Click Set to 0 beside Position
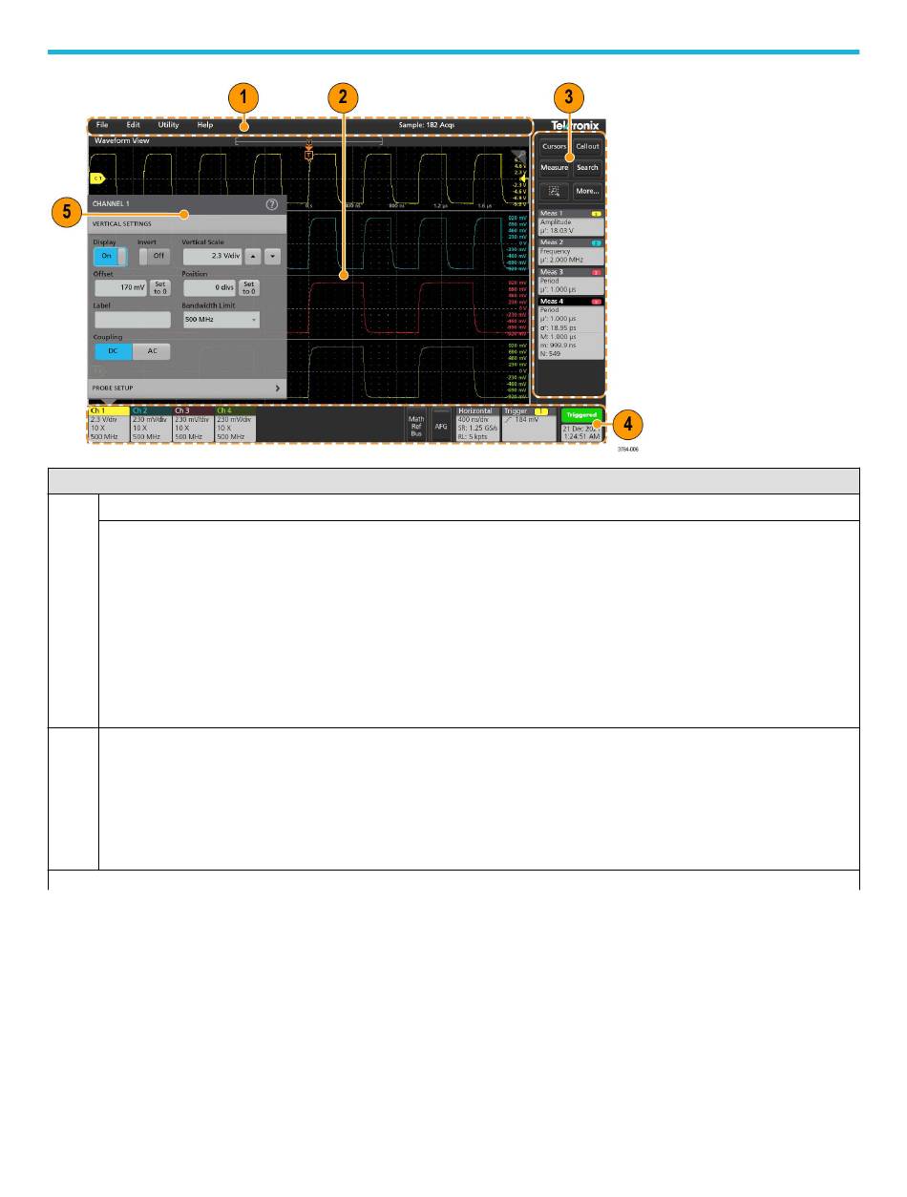Image resolution: width=907 pixels, height=1197 pixels. [248, 287]
